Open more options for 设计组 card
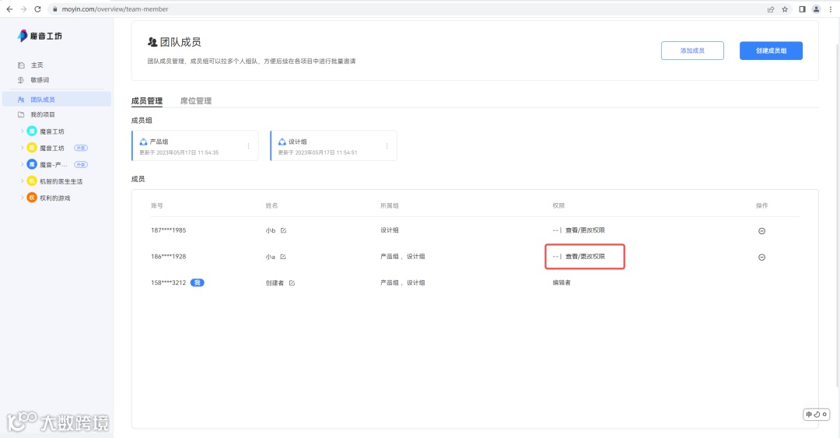The width and height of the screenshot is (840, 438). click(387, 145)
